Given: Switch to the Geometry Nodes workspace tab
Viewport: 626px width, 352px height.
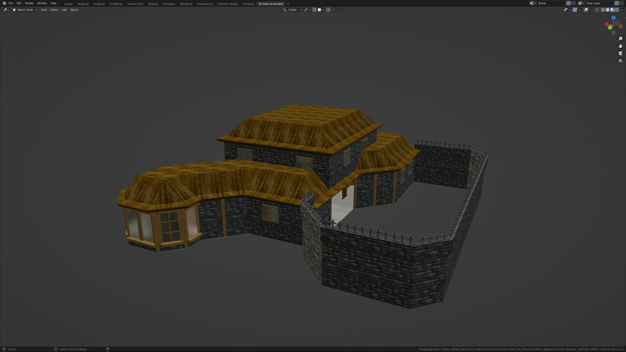Looking at the screenshot, I should coord(227,4).
